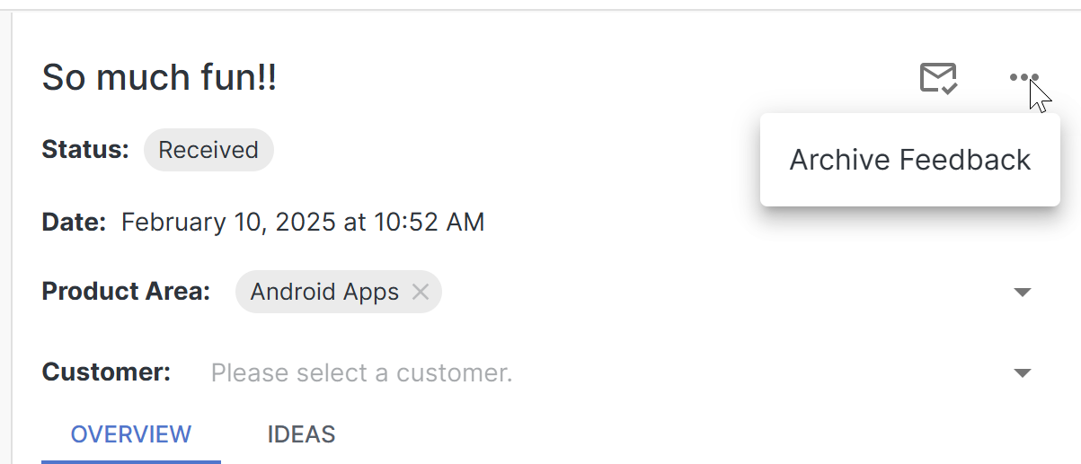
Task: Click the Received status chip
Action: [208, 150]
